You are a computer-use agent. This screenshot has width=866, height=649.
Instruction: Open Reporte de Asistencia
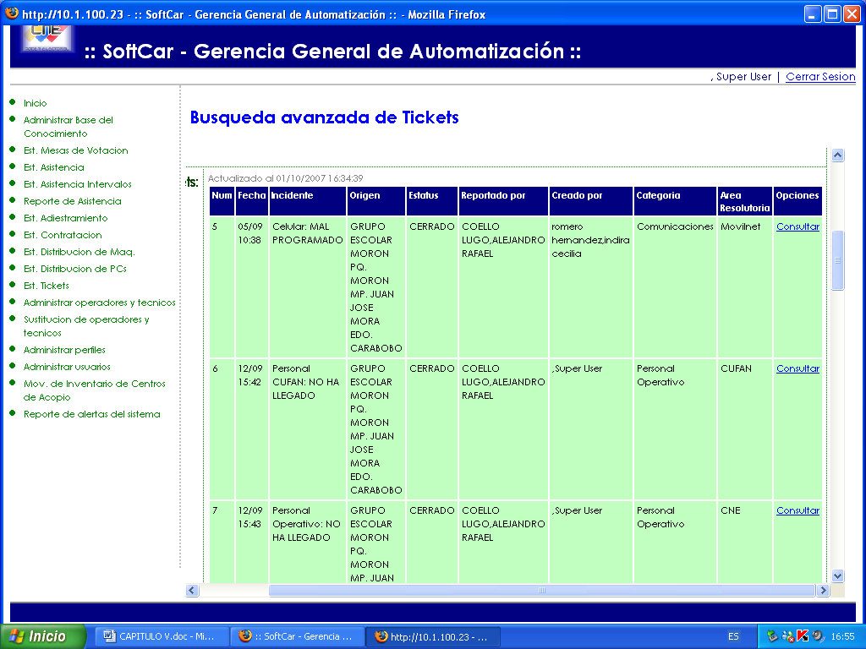click(73, 201)
